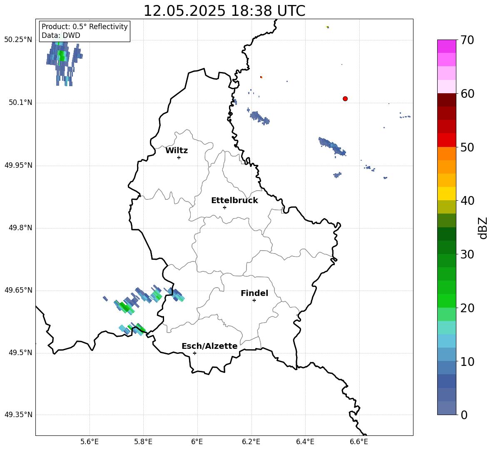The image size is (493, 450).
Task: Click the 'Data: DWD' text
Action: coord(61,35)
